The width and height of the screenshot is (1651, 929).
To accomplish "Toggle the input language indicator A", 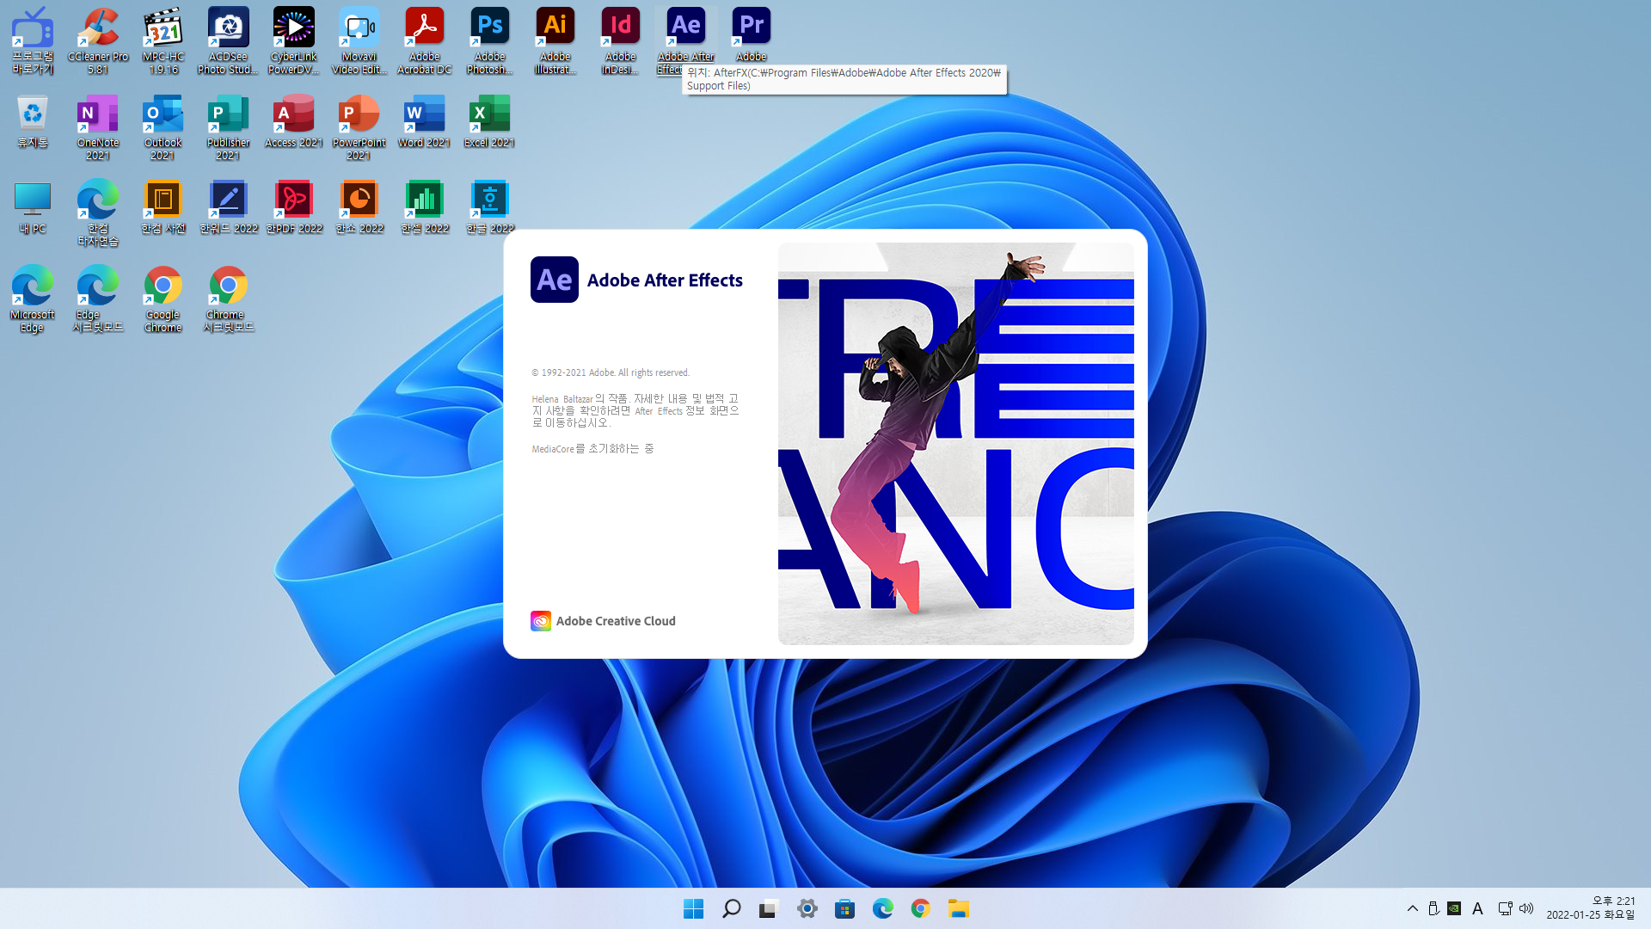I will [x=1477, y=908].
